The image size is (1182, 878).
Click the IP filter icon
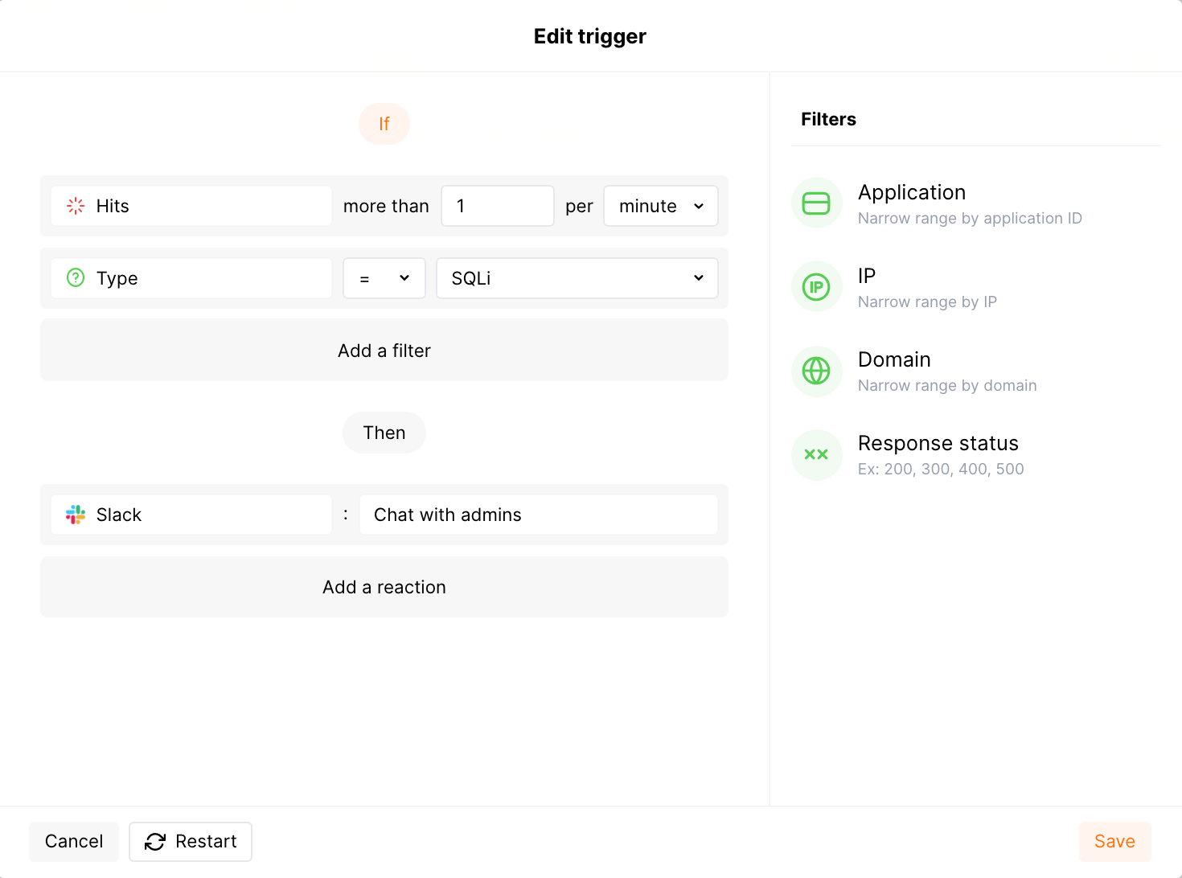[816, 286]
